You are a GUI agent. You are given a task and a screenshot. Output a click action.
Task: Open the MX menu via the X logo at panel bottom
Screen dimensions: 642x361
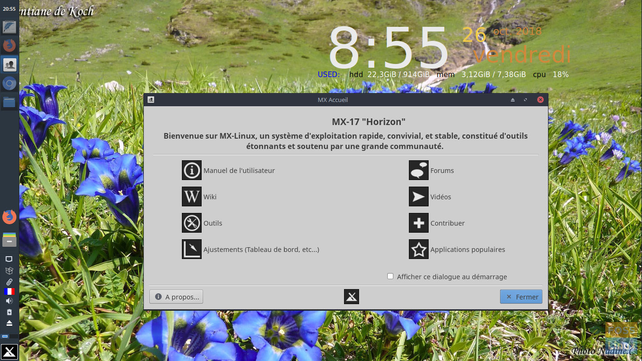tap(9, 351)
